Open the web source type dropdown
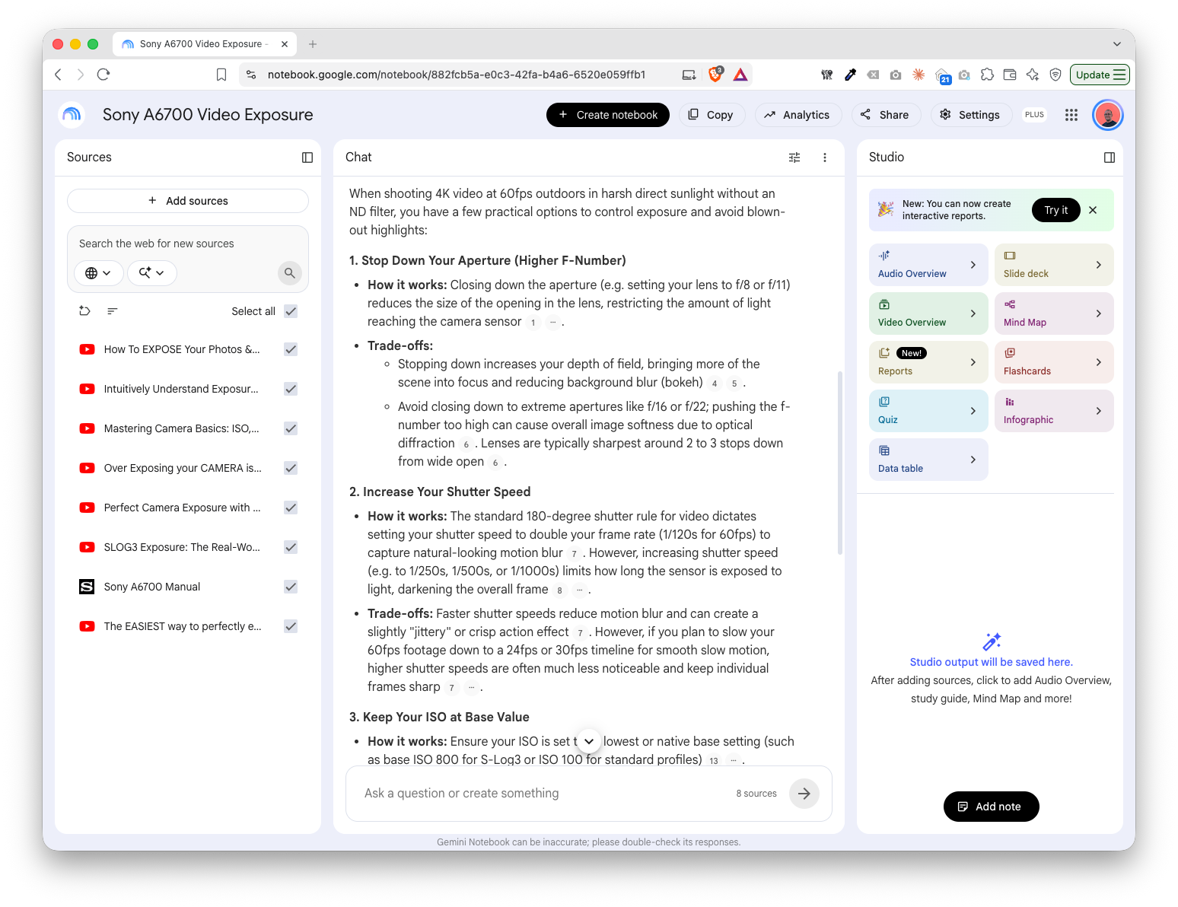 point(98,272)
